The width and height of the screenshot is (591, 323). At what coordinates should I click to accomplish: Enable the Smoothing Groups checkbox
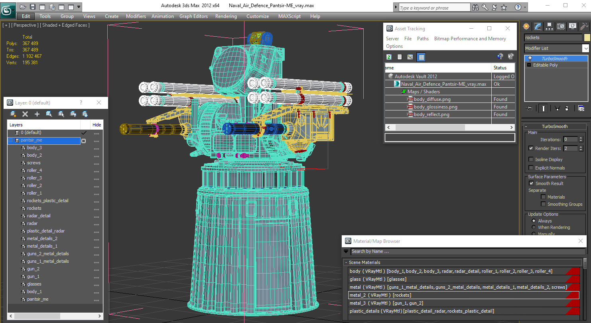tap(543, 204)
